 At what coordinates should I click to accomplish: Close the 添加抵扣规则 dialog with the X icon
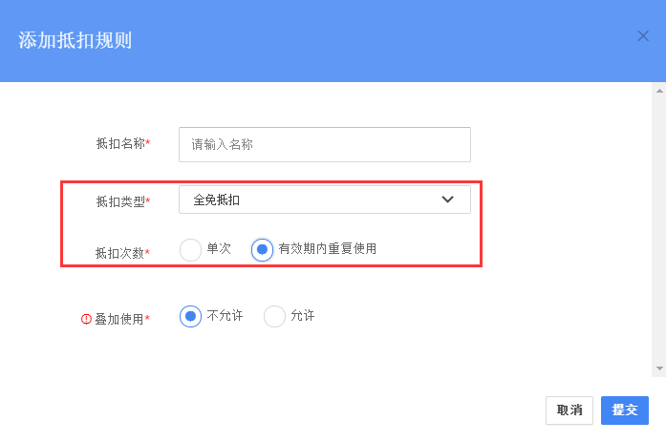pyautogui.click(x=643, y=36)
